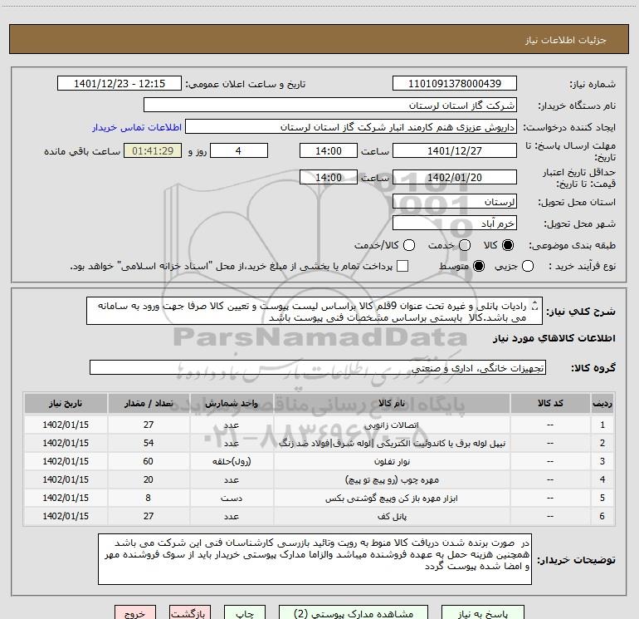Image resolution: width=639 pixels, height=619 pixels.
Task: Click response deadline time field
Action: click(329, 151)
